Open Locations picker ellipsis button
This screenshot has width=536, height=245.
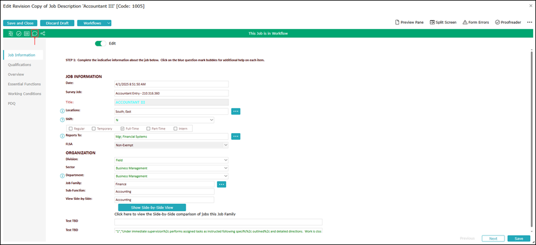pos(236,111)
